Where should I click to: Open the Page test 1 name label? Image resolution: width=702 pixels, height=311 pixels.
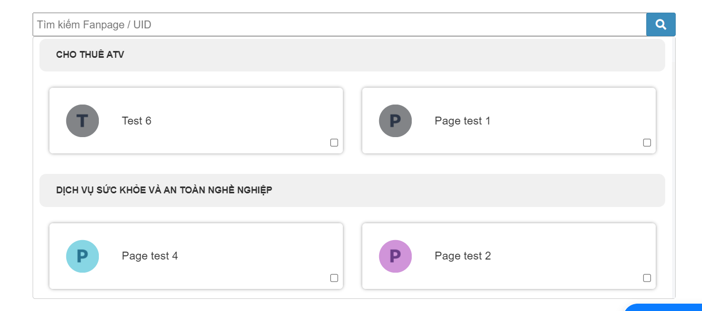tap(462, 121)
